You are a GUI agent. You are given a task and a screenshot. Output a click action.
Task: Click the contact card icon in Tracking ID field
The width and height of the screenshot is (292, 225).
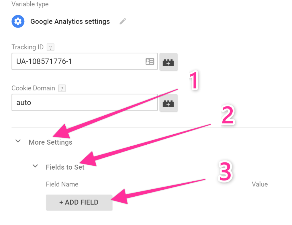pos(150,61)
